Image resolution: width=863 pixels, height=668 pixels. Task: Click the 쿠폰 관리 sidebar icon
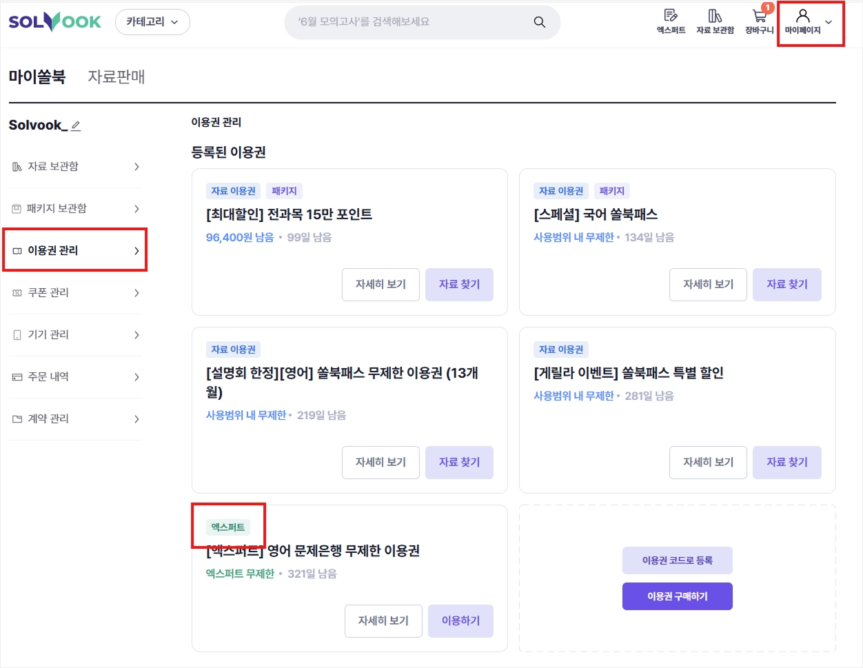17,293
